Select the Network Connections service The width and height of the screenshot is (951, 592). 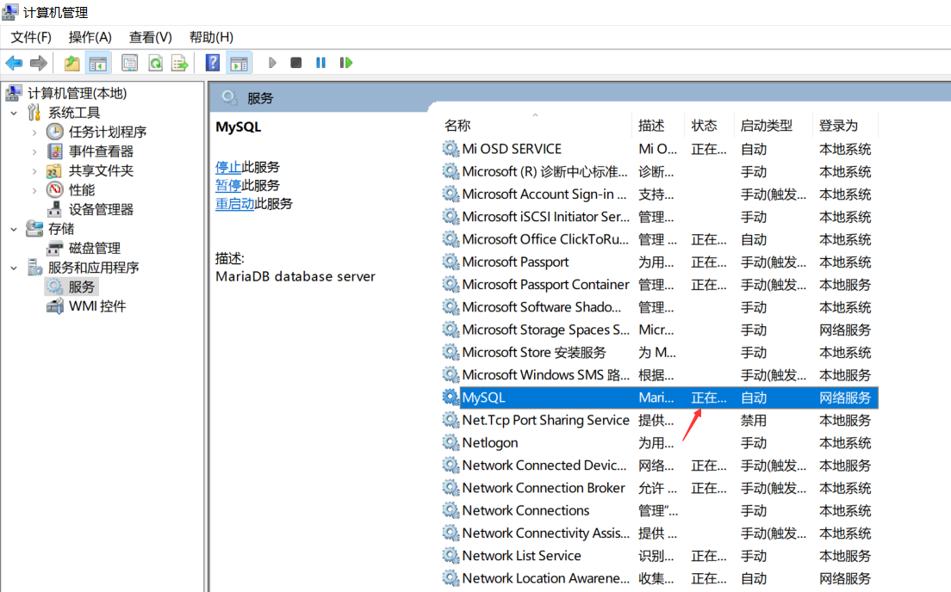(659, 511)
